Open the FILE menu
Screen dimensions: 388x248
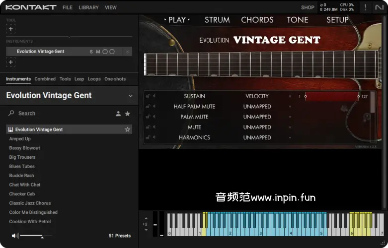(x=68, y=7)
